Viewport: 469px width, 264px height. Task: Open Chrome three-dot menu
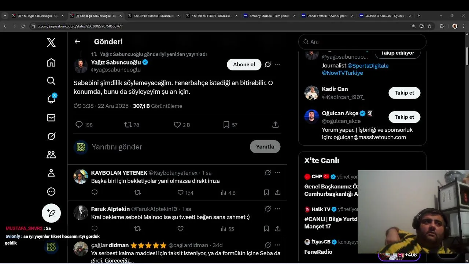[x=464, y=26]
